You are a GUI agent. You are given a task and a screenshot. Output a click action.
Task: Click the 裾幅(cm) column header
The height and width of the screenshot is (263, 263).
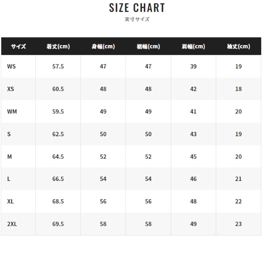coord(148,47)
